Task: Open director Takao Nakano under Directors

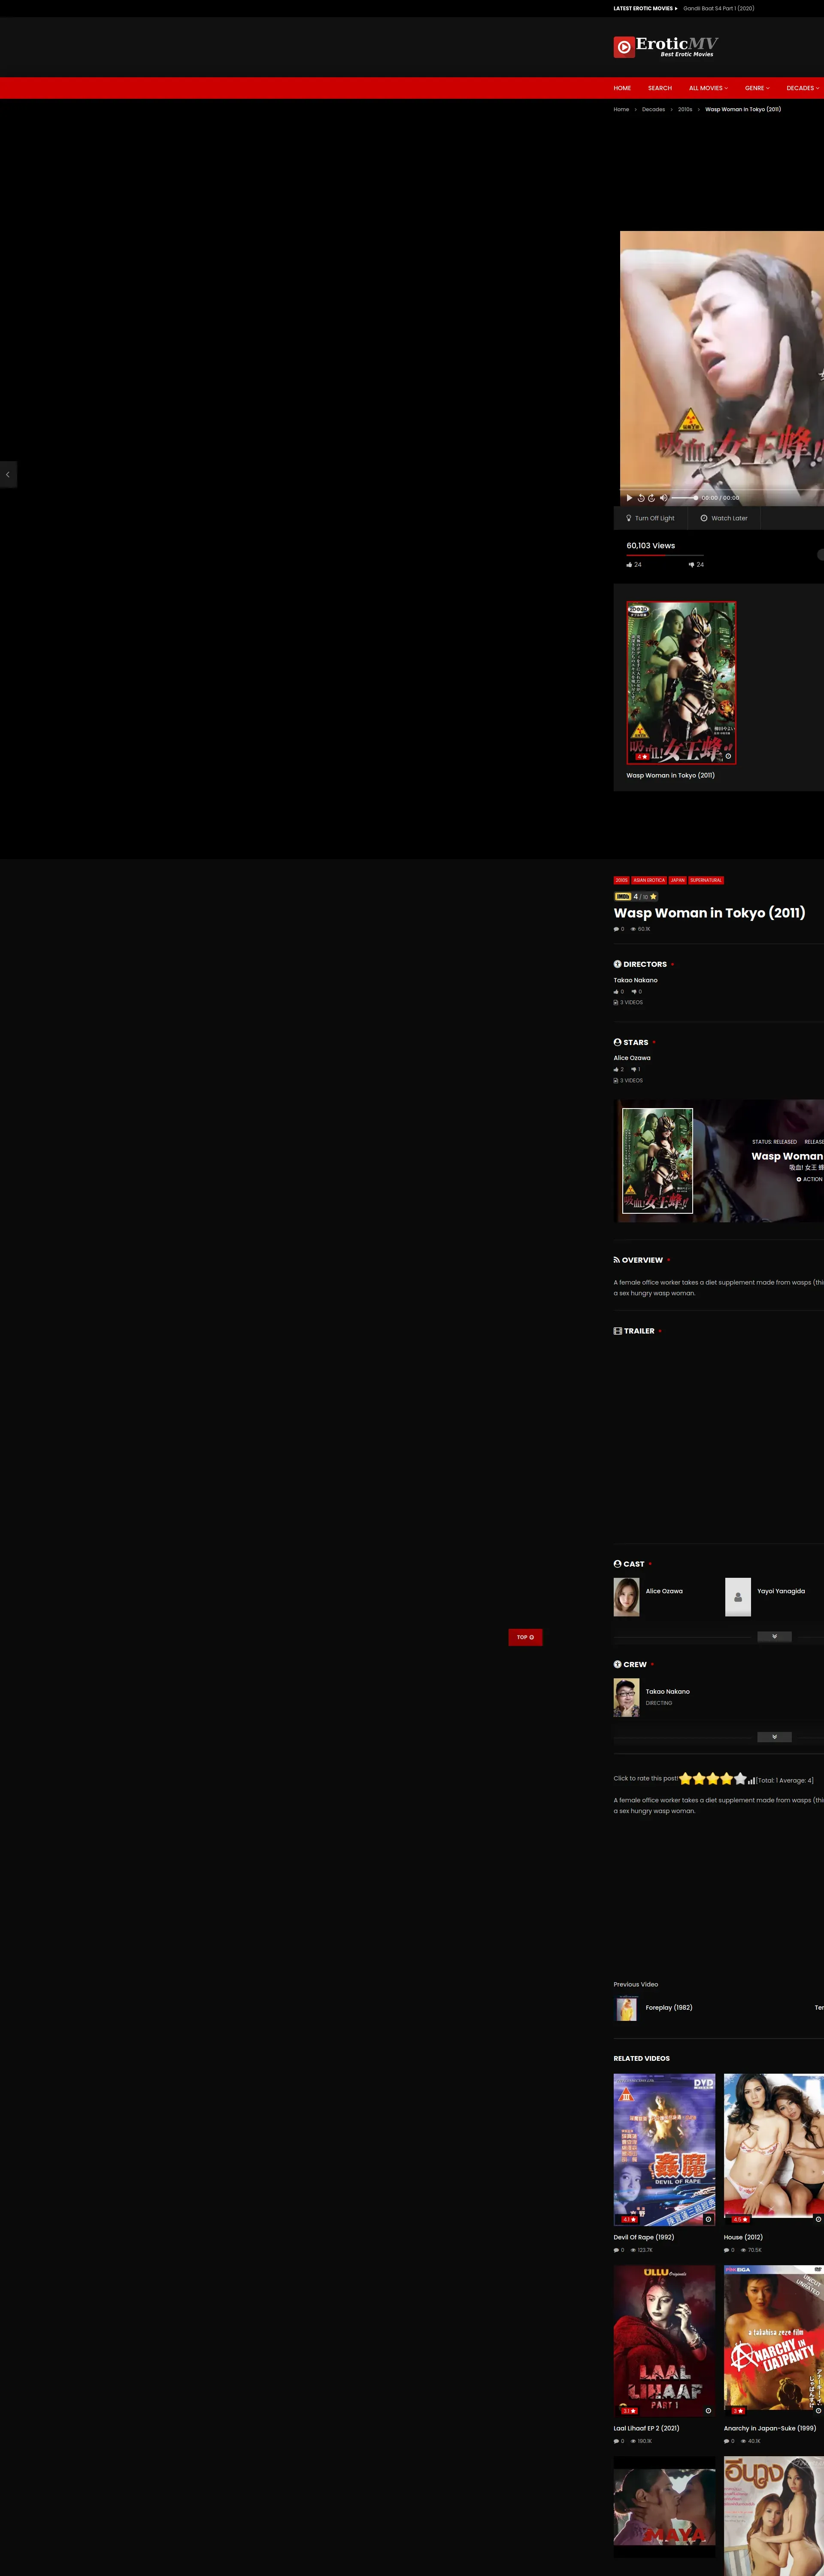Action: point(636,980)
